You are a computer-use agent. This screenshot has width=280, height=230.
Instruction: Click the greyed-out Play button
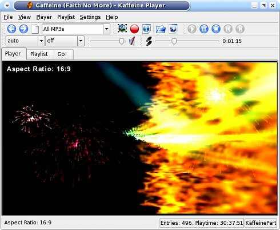coord(192,29)
